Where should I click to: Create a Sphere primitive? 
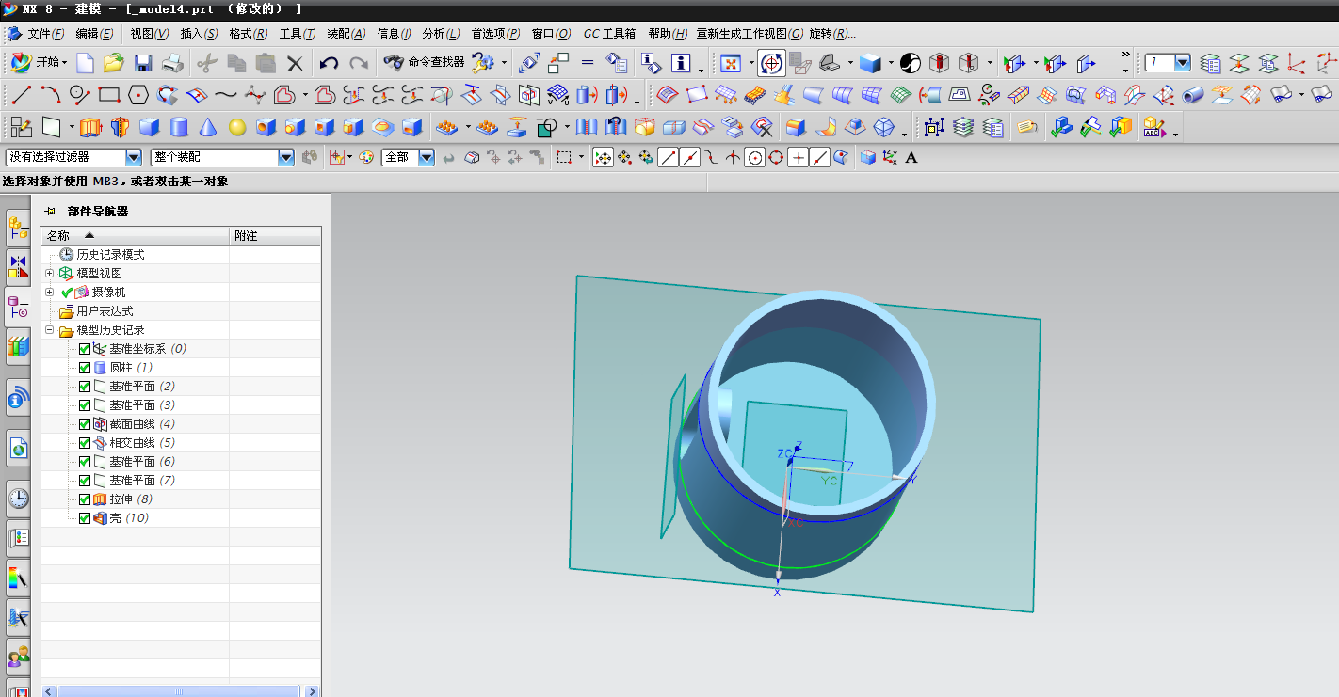click(237, 127)
